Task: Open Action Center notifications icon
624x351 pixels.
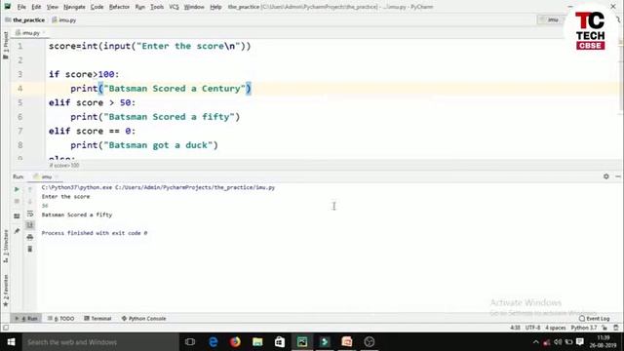Action: coord(580,342)
